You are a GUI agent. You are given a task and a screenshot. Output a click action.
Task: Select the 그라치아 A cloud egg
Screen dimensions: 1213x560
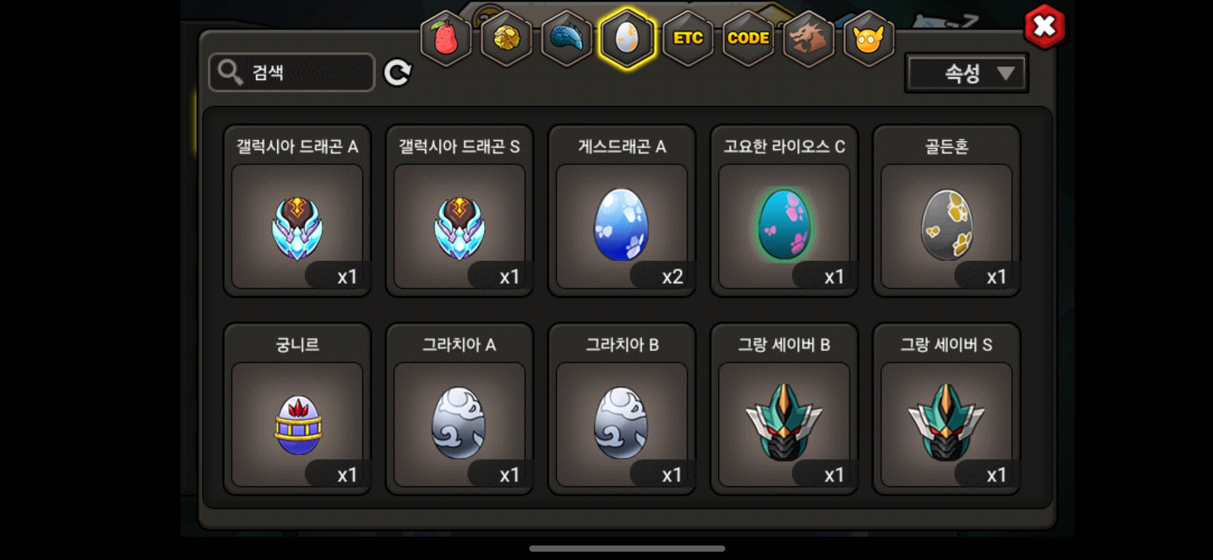coord(459,409)
